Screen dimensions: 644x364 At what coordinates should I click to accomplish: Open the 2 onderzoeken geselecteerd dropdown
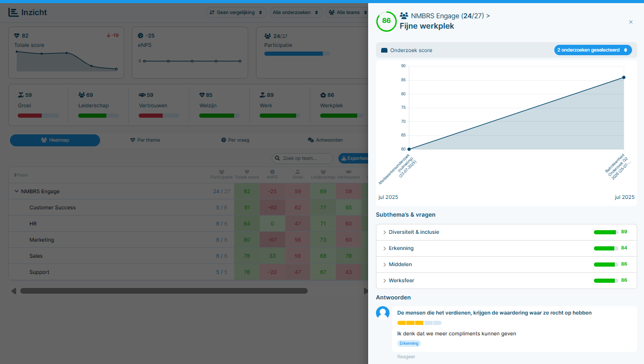coord(593,50)
